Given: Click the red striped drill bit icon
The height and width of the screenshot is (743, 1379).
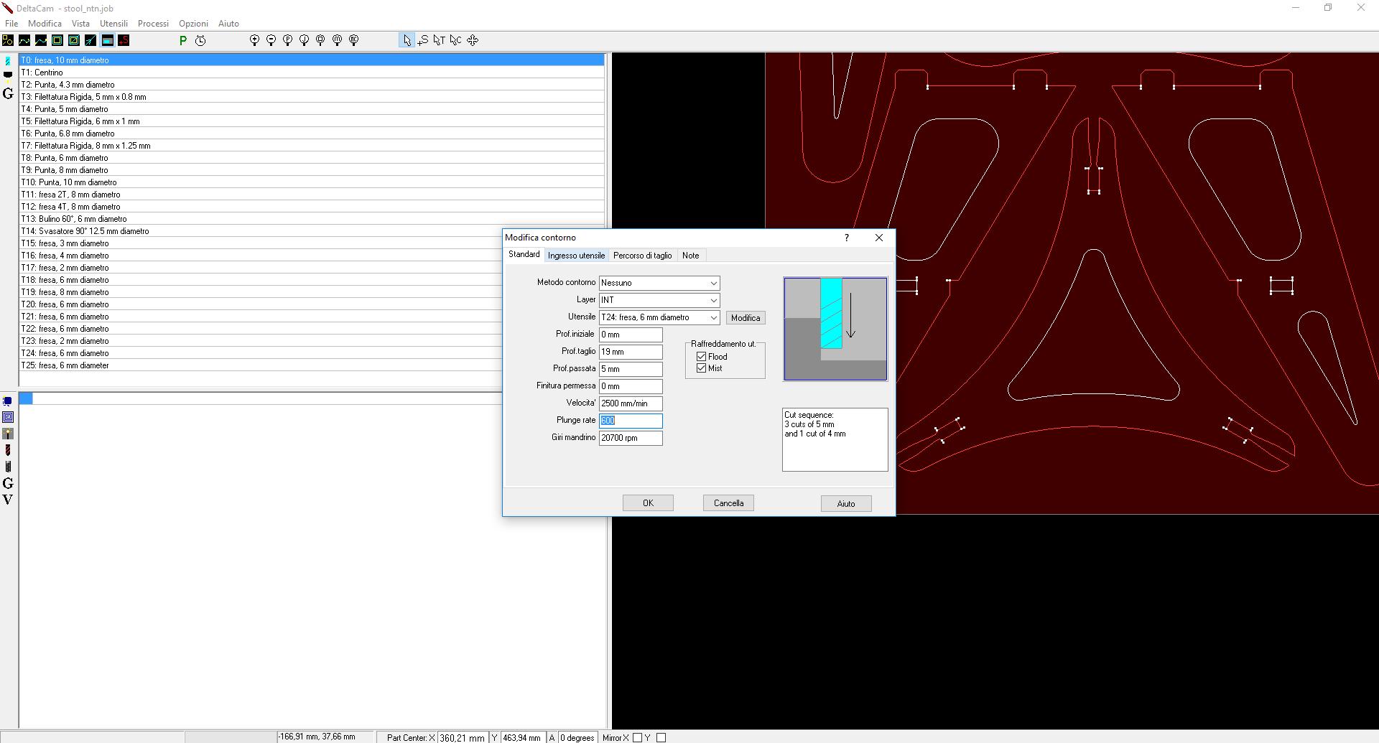Looking at the screenshot, I should (x=8, y=450).
